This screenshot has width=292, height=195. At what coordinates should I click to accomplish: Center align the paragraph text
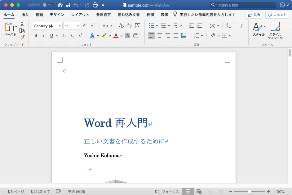click(160, 36)
